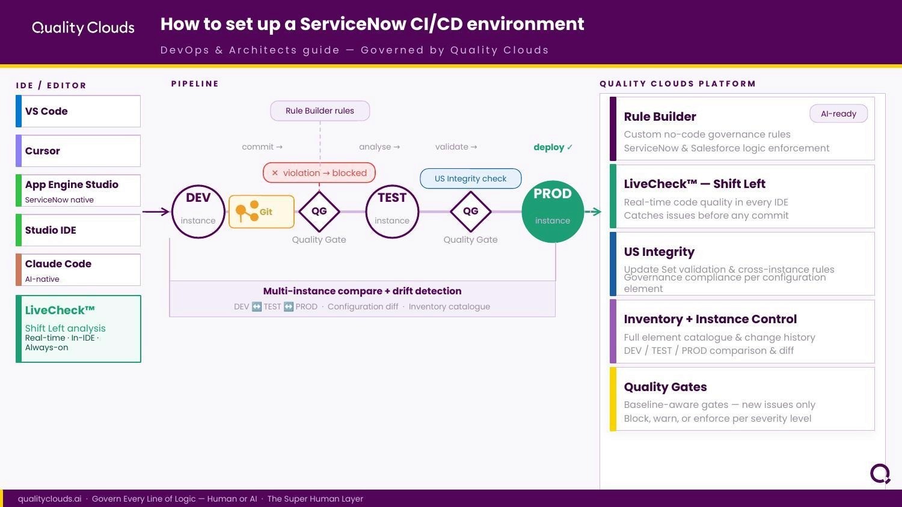Viewport: 902px width, 507px height.
Task: Click the LiveCheck Shift Left analysis card
Action: 78,329
